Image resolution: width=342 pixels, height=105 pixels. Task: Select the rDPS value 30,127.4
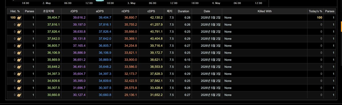tap(80, 95)
